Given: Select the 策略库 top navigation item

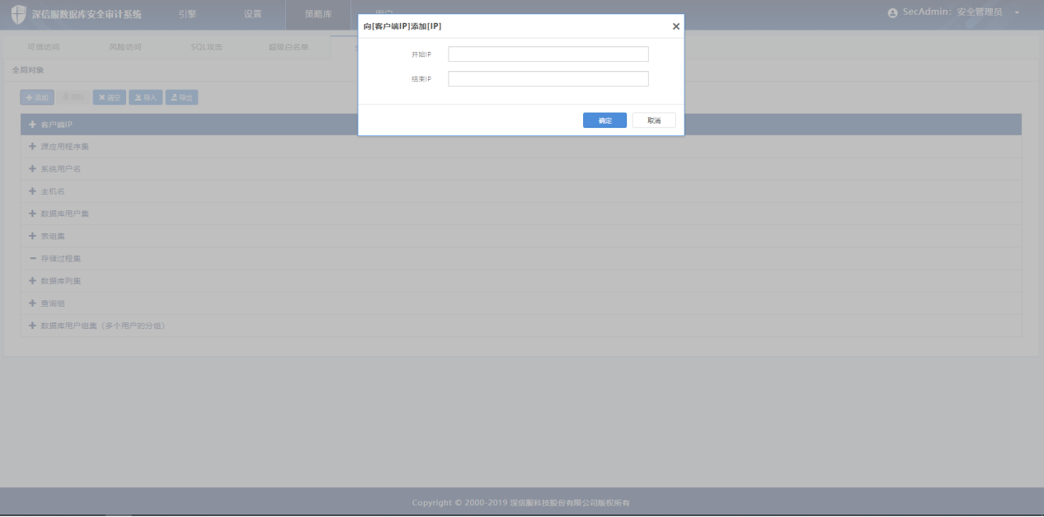Looking at the screenshot, I should point(318,14).
